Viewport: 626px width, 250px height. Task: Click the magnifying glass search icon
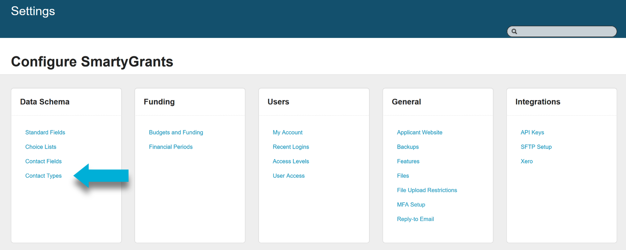tap(514, 31)
